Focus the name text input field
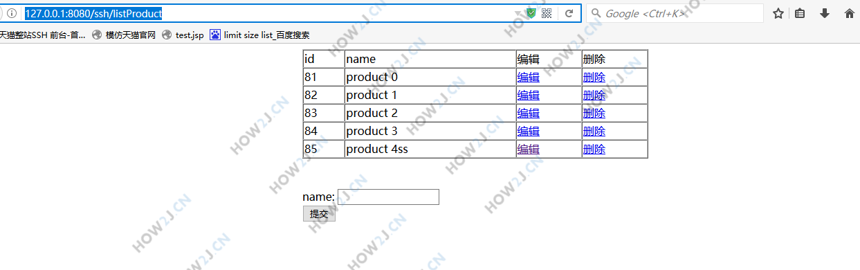 [x=388, y=197]
